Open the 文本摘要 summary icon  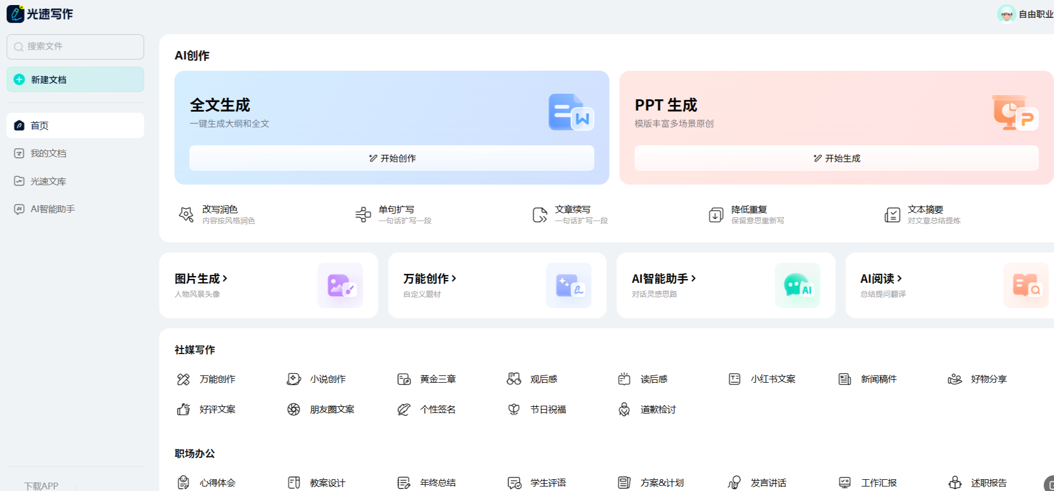[x=892, y=214]
